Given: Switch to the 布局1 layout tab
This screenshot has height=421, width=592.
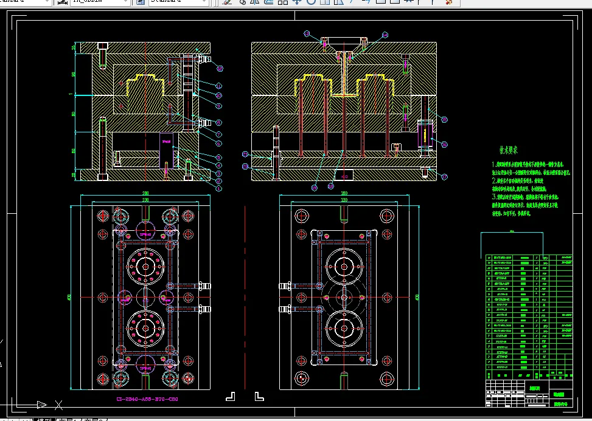Looking at the screenshot, I should (x=67, y=419).
